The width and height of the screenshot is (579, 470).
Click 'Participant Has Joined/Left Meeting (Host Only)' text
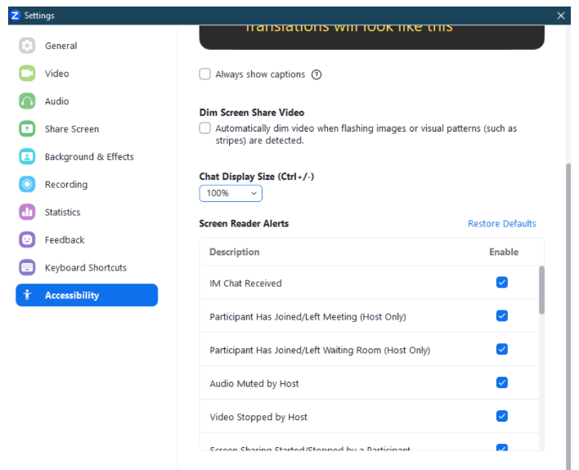click(307, 317)
